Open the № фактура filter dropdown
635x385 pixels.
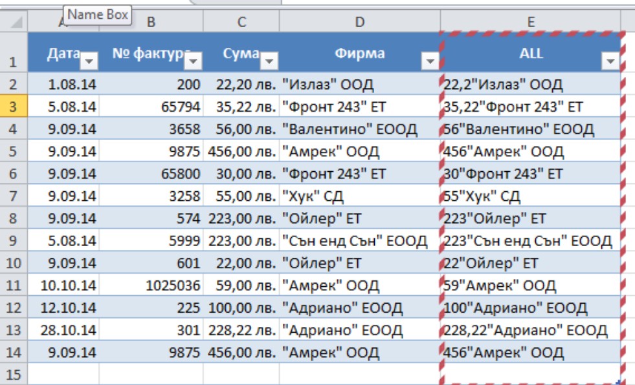pyautogui.click(x=193, y=61)
